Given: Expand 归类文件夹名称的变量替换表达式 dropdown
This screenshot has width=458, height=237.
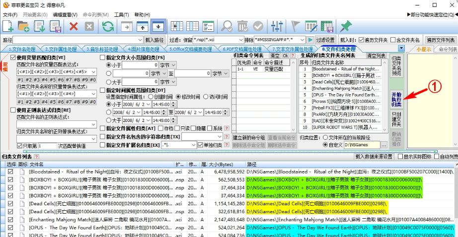Looking at the screenshot, I should [93, 94].
